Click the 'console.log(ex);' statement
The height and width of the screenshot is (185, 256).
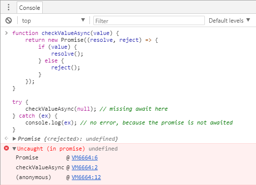[51, 123]
